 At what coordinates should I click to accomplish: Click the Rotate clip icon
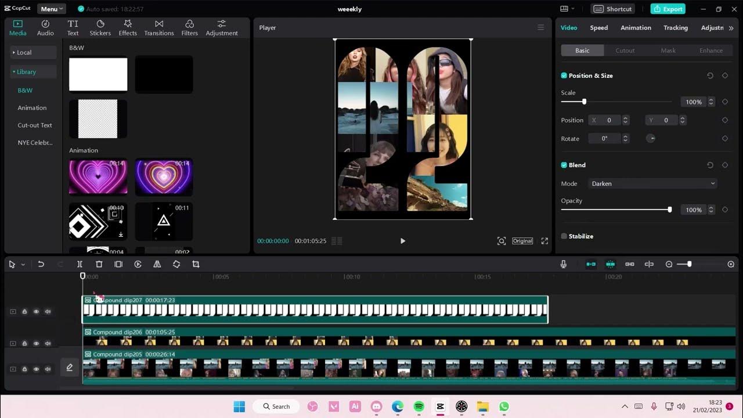coord(176,264)
